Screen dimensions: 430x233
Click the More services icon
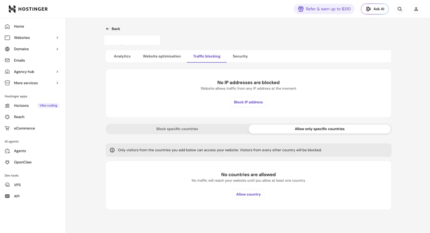(8, 83)
